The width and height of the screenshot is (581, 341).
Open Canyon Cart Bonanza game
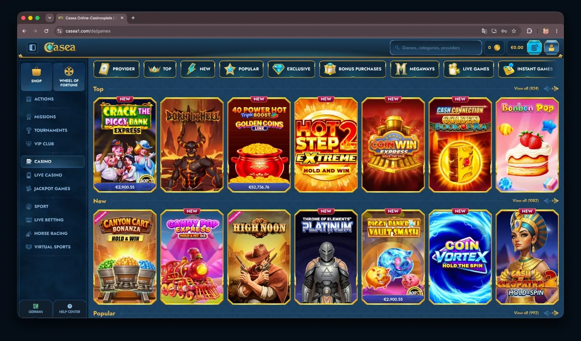point(125,257)
